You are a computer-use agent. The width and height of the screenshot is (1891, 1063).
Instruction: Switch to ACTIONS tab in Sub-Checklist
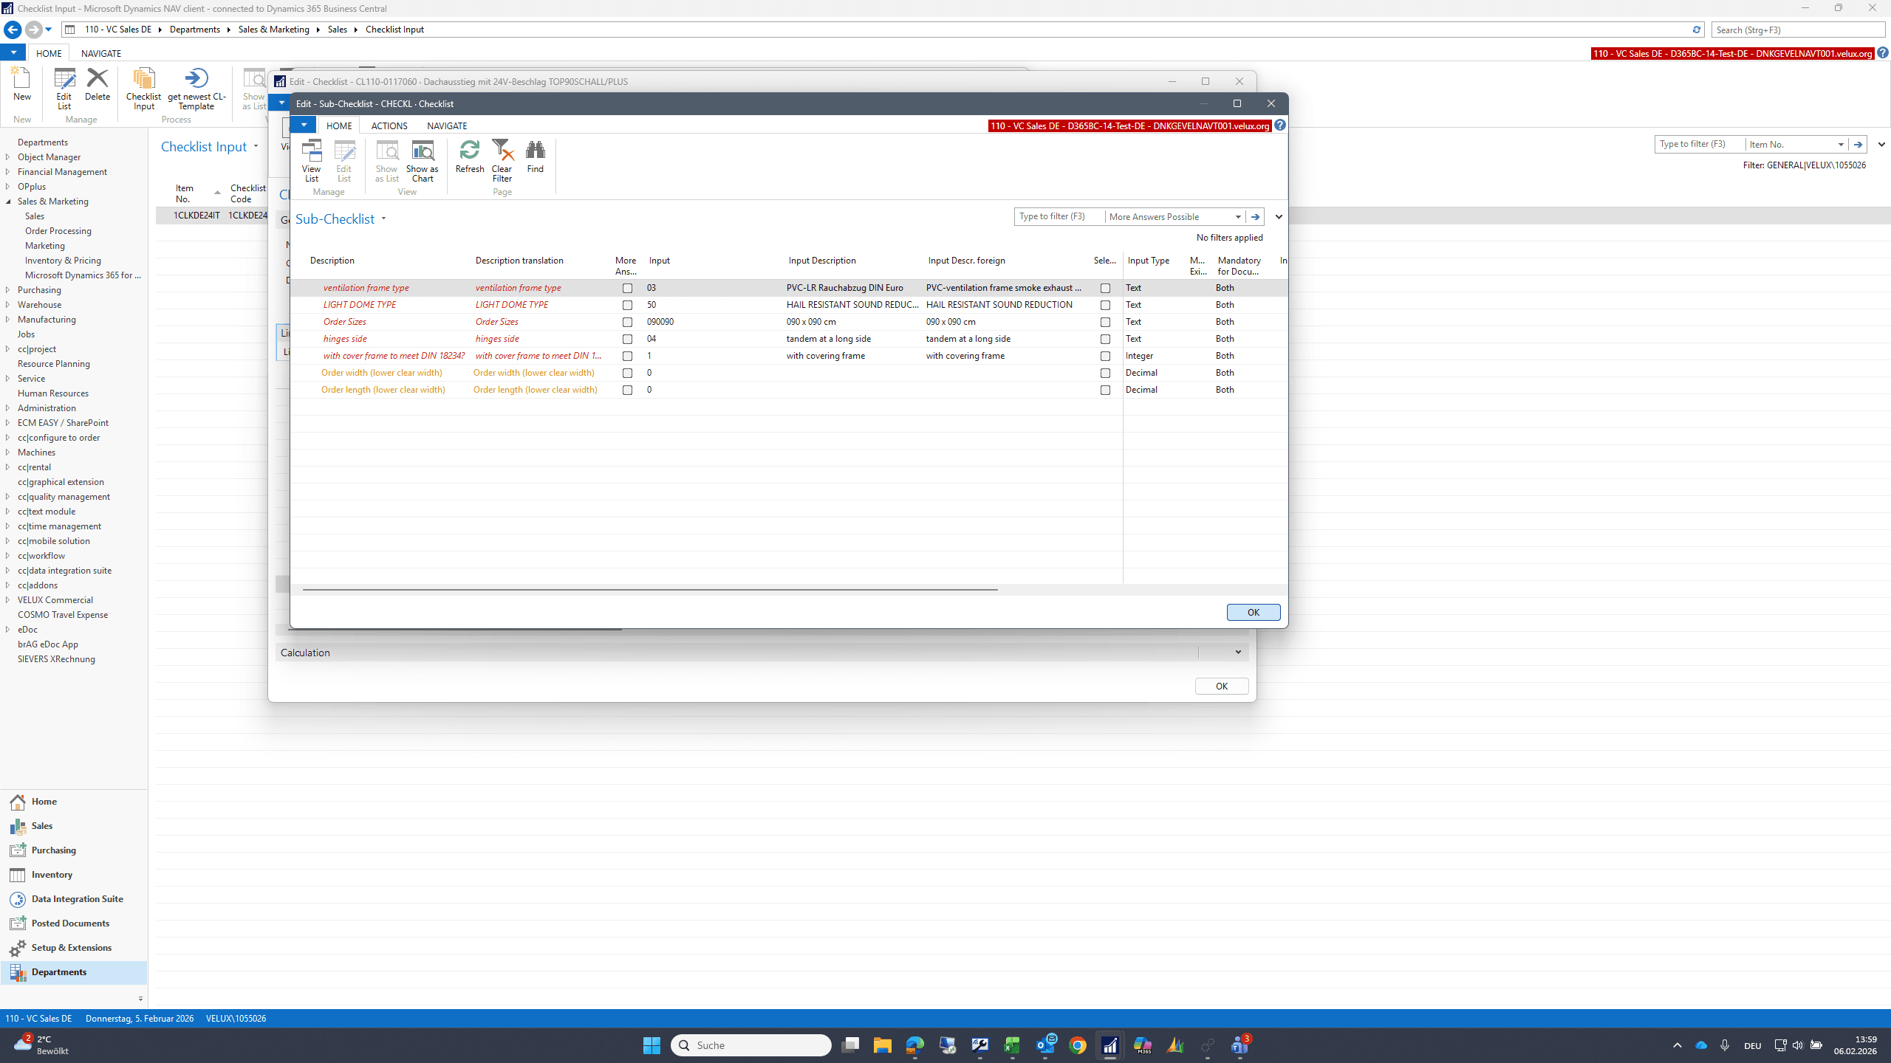tap(389, 126)
